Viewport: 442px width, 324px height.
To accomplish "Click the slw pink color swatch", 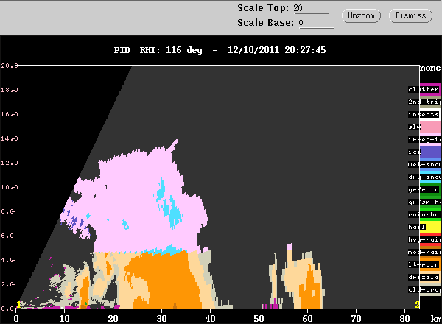I will pyautogui.click(x=430, y=127).
